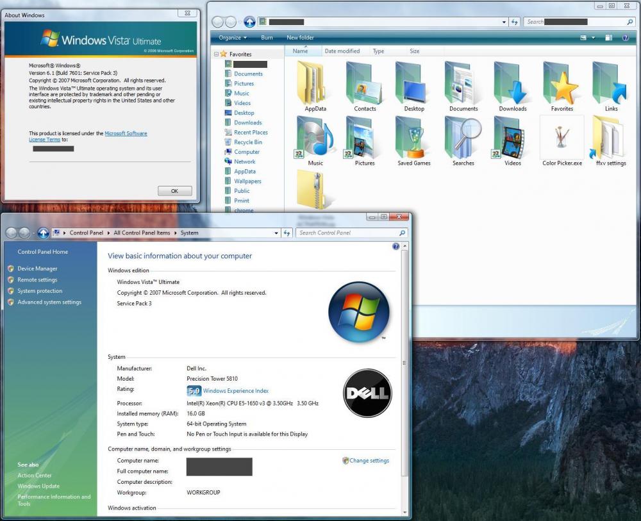The width and height of the screenshot is (641, 521).
Task: Select Wallpapers in the navigation pane
Action: click(247, 181)
